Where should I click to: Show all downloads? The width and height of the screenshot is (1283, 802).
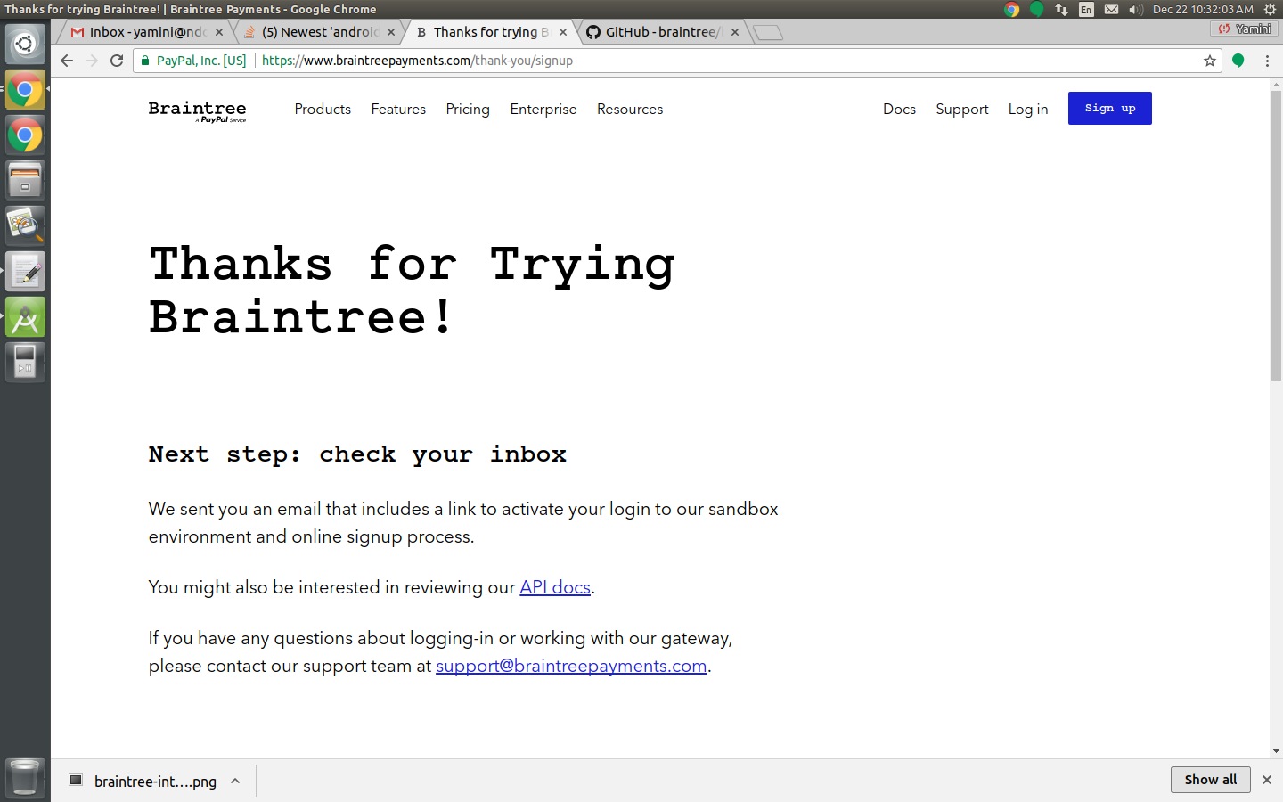1211,780
